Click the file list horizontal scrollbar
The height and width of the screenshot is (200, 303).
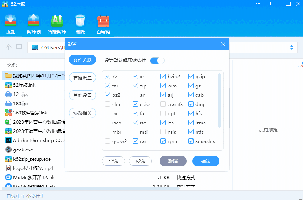pyautogui.click(x=91, y=188)
